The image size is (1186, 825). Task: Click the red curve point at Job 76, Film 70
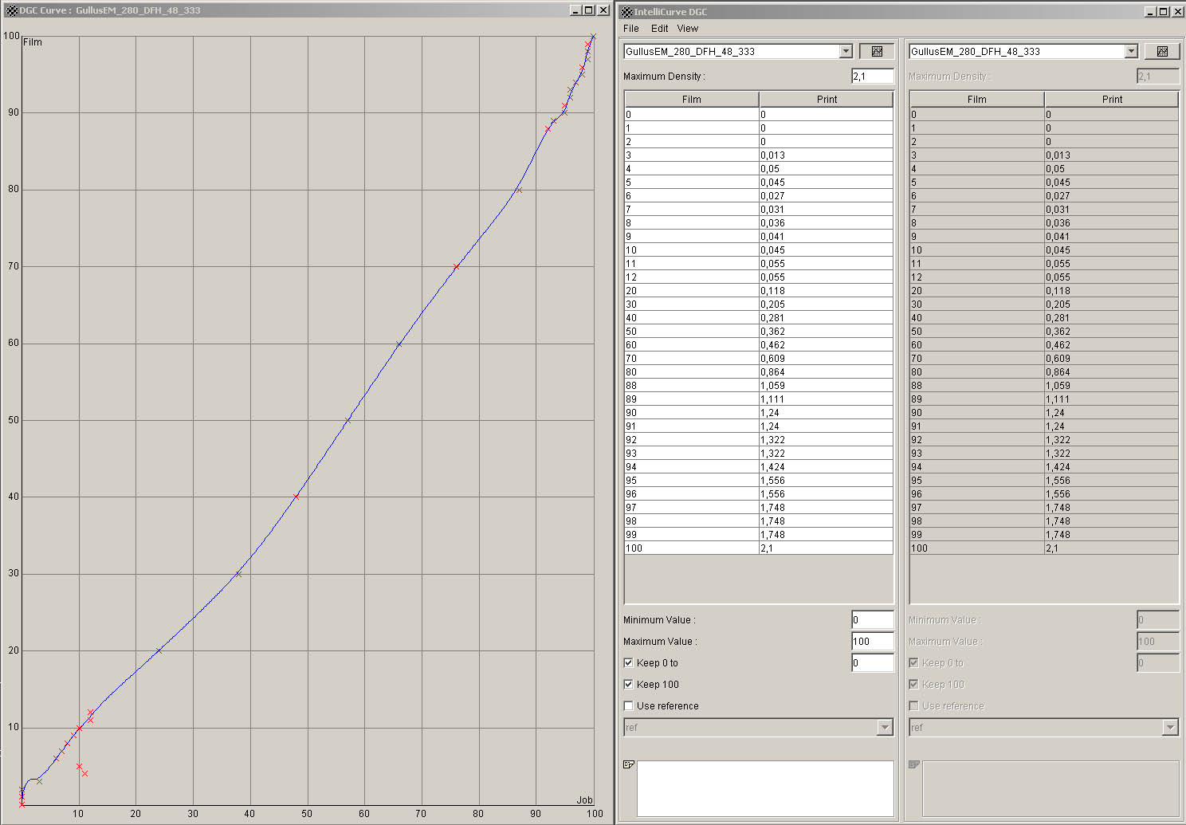coord(456,267)
